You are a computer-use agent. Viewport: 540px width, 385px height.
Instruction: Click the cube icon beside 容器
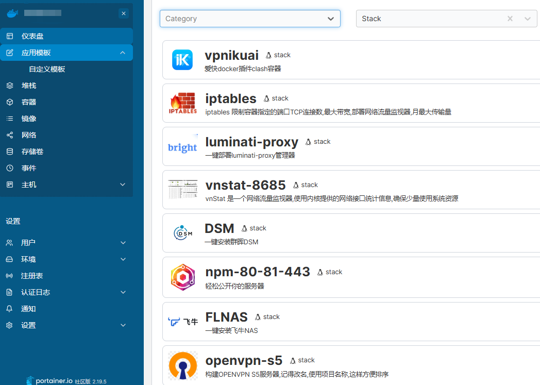pos(10,102)
